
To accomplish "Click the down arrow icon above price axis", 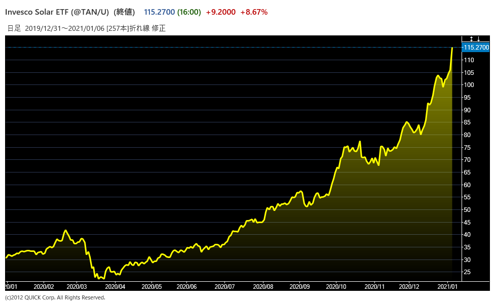I will [478, 39].
